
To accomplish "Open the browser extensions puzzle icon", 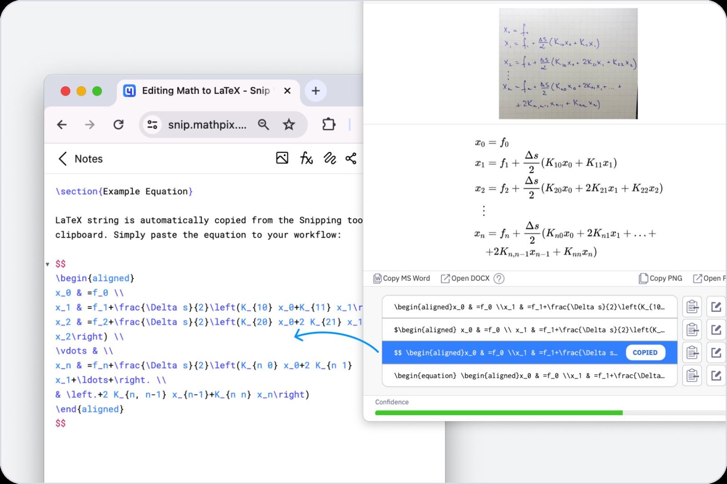I will pyautogui.click(x=329, y=124).
